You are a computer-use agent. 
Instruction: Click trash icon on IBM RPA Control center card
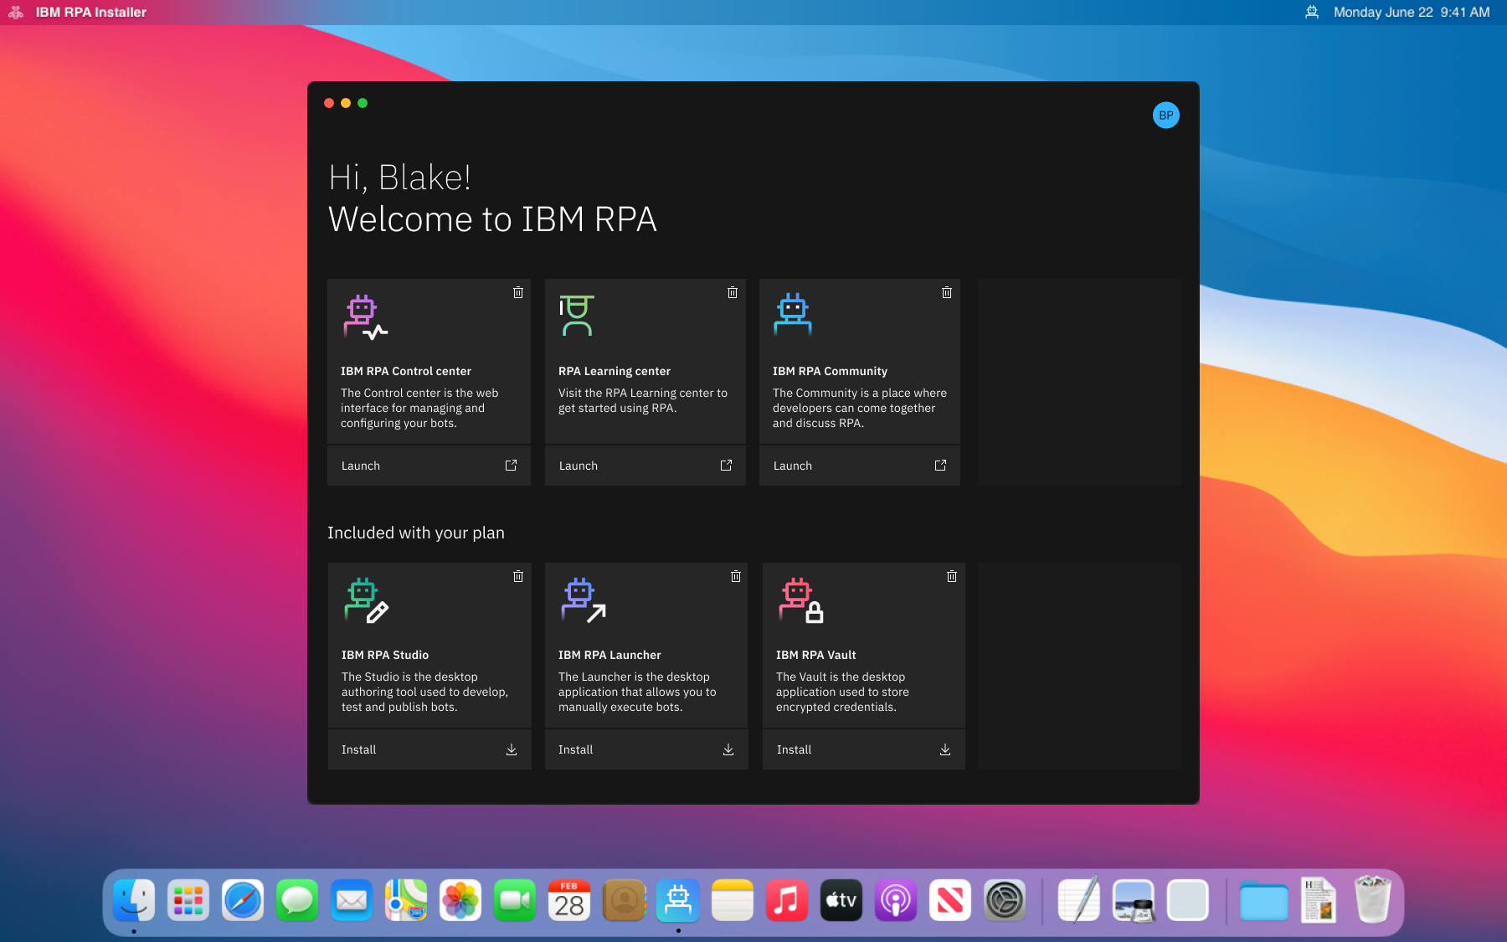pos(518,292)
